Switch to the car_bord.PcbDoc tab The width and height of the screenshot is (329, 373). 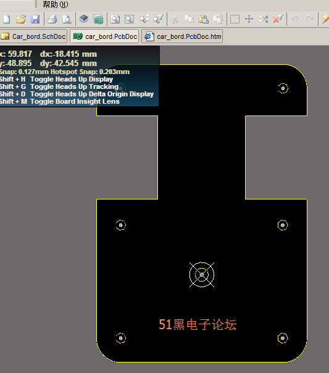[104, 36]
